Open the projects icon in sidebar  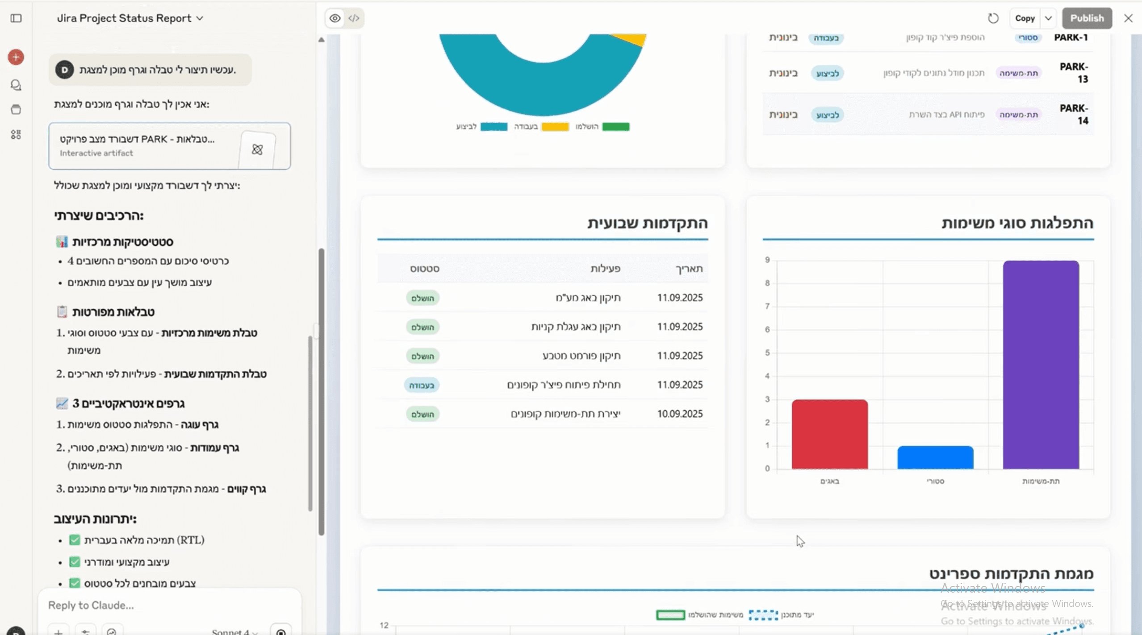[x=16, y=109]
